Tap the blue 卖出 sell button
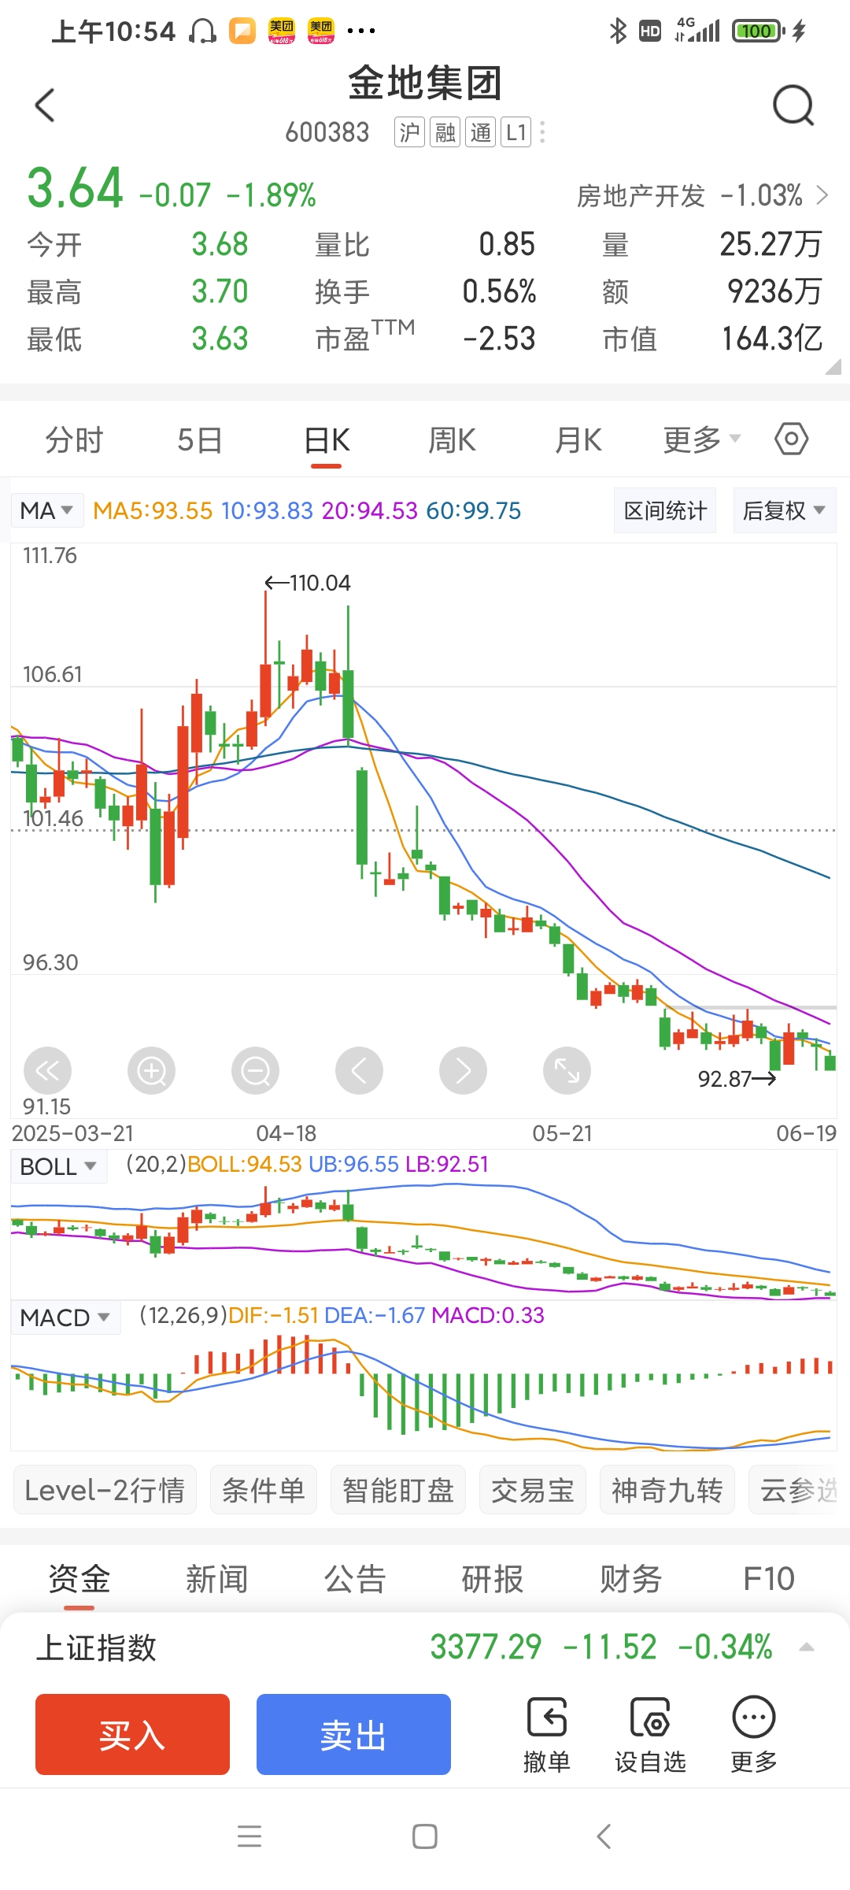Image resolution: width=850 pixels, height=1890 pixels. 353,1734
